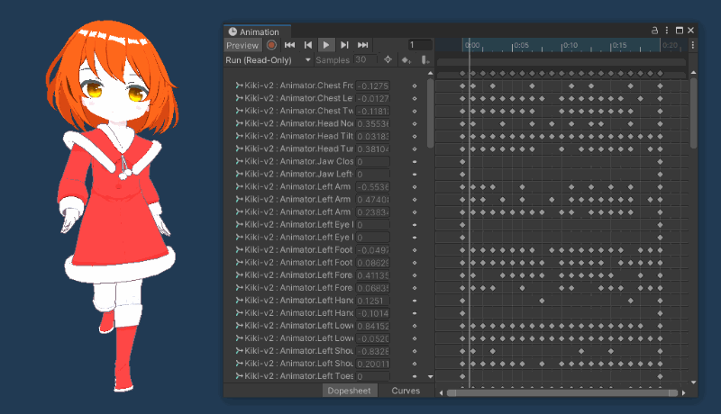The height and width of the screenshot is (414, 721).
Task: Click the Left Shou value field showing -0.8328
Action: (372, 351)
